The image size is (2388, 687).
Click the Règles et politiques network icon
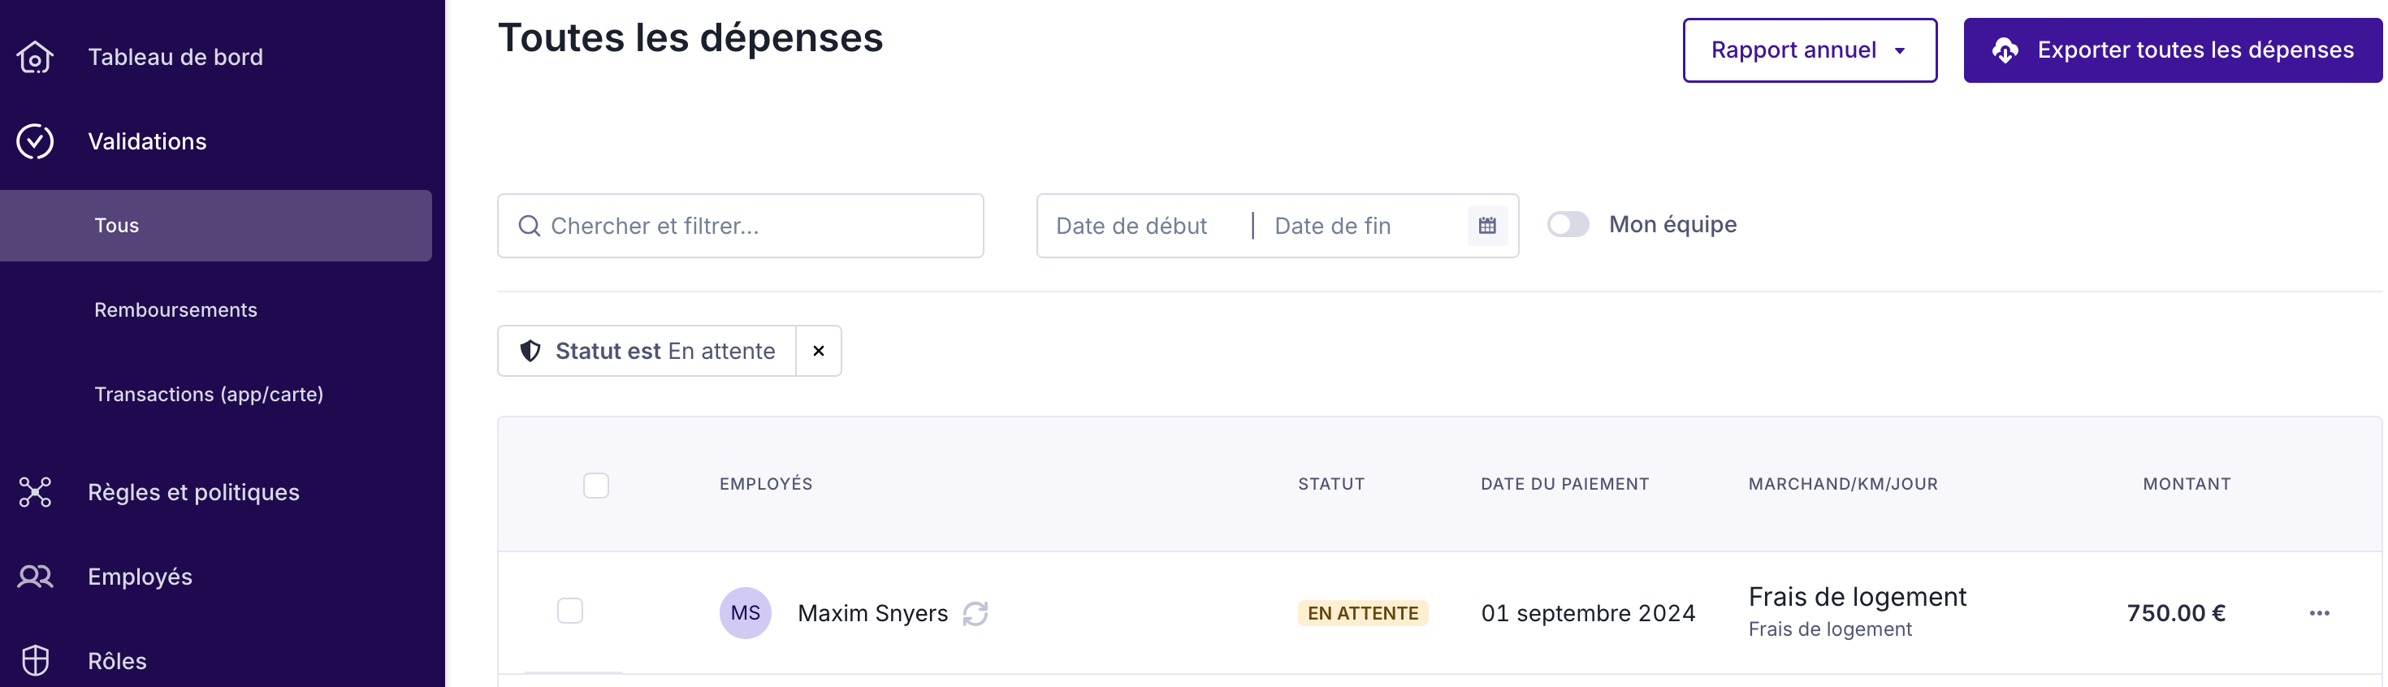[35, 492]
